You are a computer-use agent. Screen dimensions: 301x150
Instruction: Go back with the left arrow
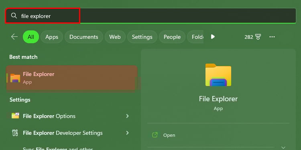point(14,37)
